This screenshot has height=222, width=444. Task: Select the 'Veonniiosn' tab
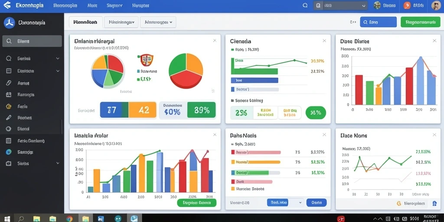[x=85, y=22]
